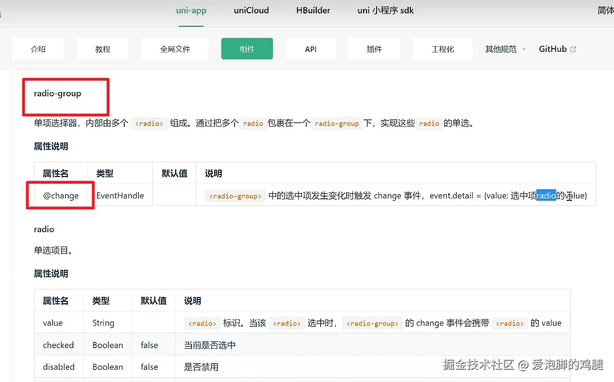This screenshot has width=614, height=382.
Task: Open the 插件 section
Action: 374,49
